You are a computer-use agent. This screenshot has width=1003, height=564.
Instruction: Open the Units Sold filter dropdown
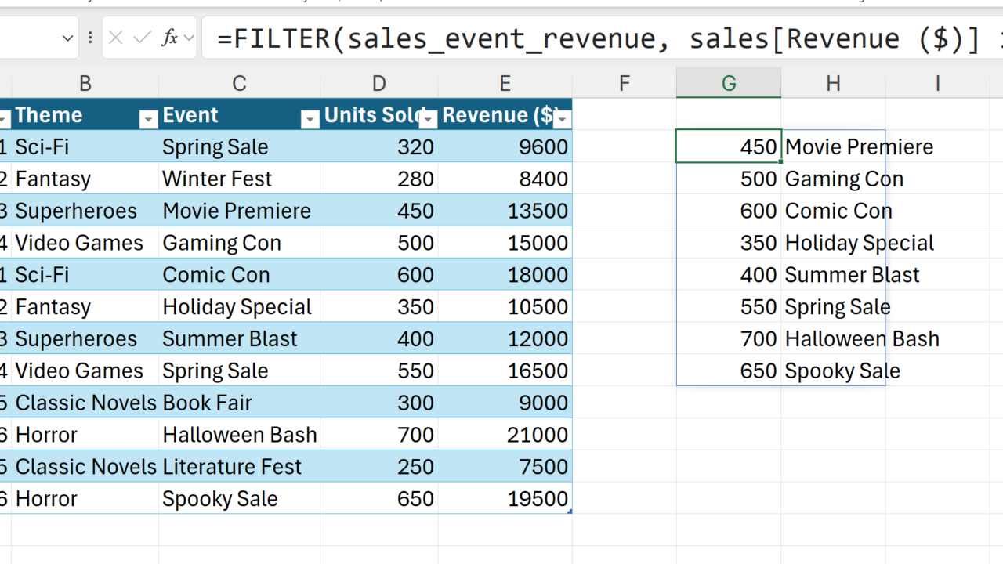(428, 119)
